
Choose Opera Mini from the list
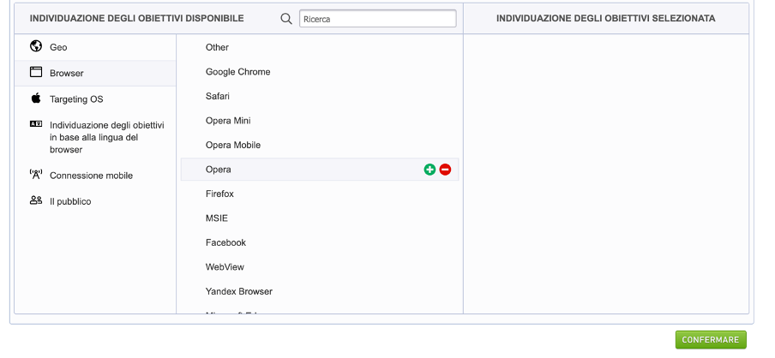[x=228, y=121]
